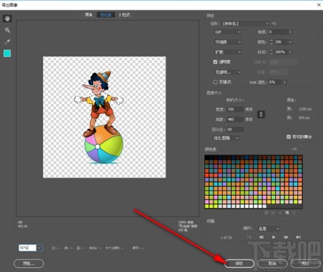Enable the 交错式 interlaced checkbox
The height and width of the screenshot is (272, 323).
click(x=216, y=82)
